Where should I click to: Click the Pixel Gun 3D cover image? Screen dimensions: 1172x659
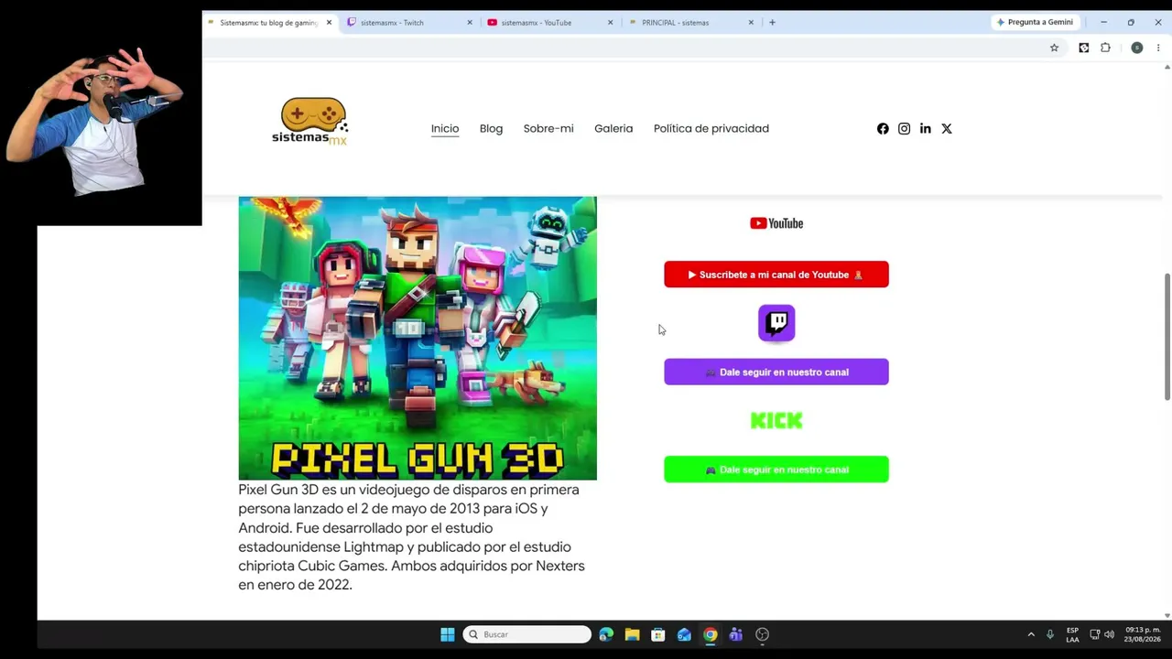[x=418, y=338]
